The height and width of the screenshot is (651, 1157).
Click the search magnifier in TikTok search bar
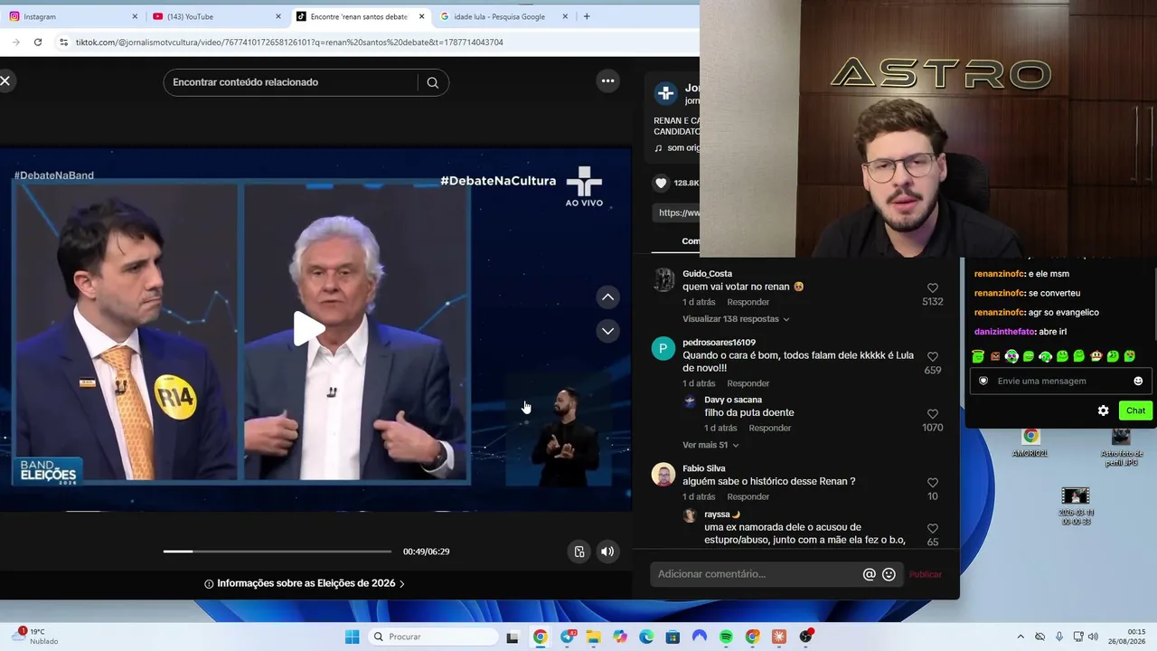coord(433,82)
